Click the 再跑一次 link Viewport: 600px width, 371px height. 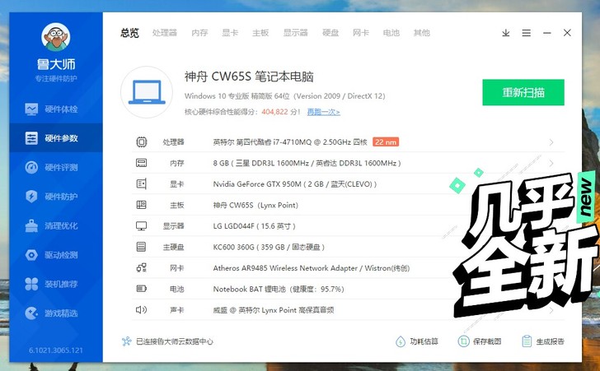tap(323, 112)
